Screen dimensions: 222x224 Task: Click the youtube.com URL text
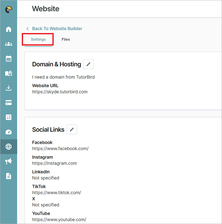click(x=59, y=219)
